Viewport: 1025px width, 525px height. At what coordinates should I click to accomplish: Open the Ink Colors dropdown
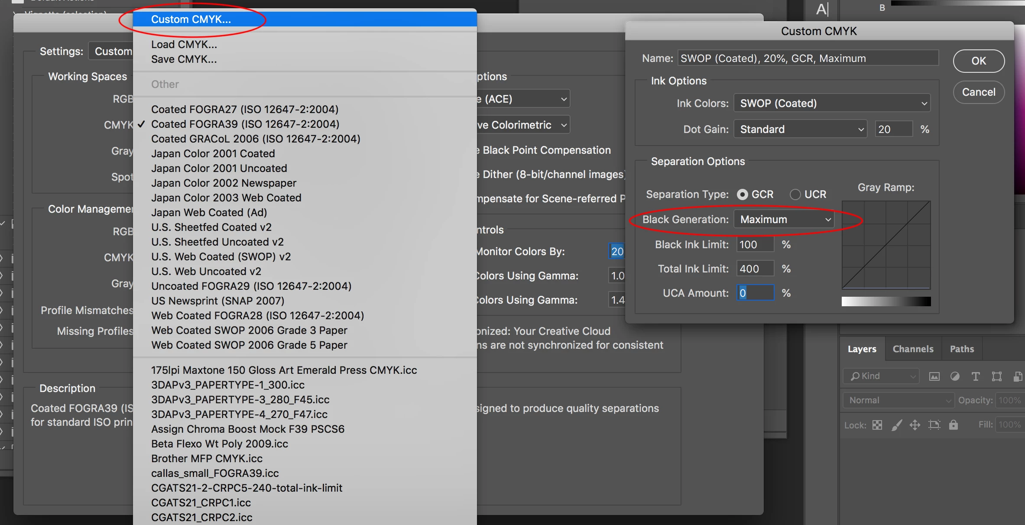pos(832,104)
